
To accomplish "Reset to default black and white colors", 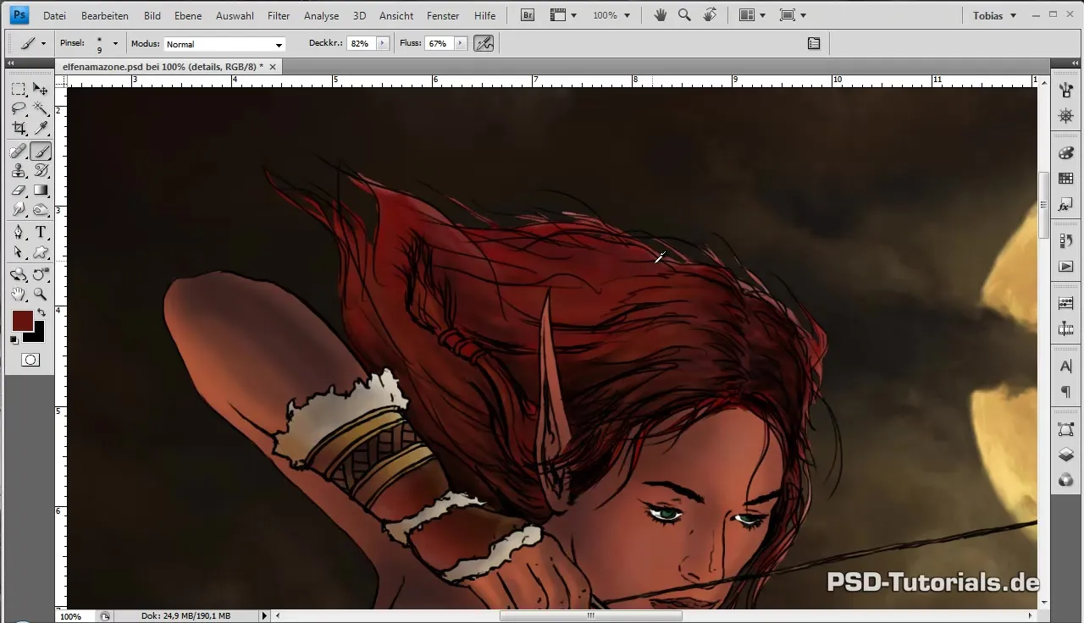I will click(14, 339).
